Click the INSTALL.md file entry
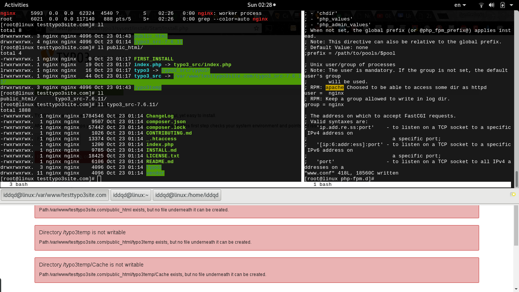The height and width of the screenshot is (292, 519). pos(161,150)
